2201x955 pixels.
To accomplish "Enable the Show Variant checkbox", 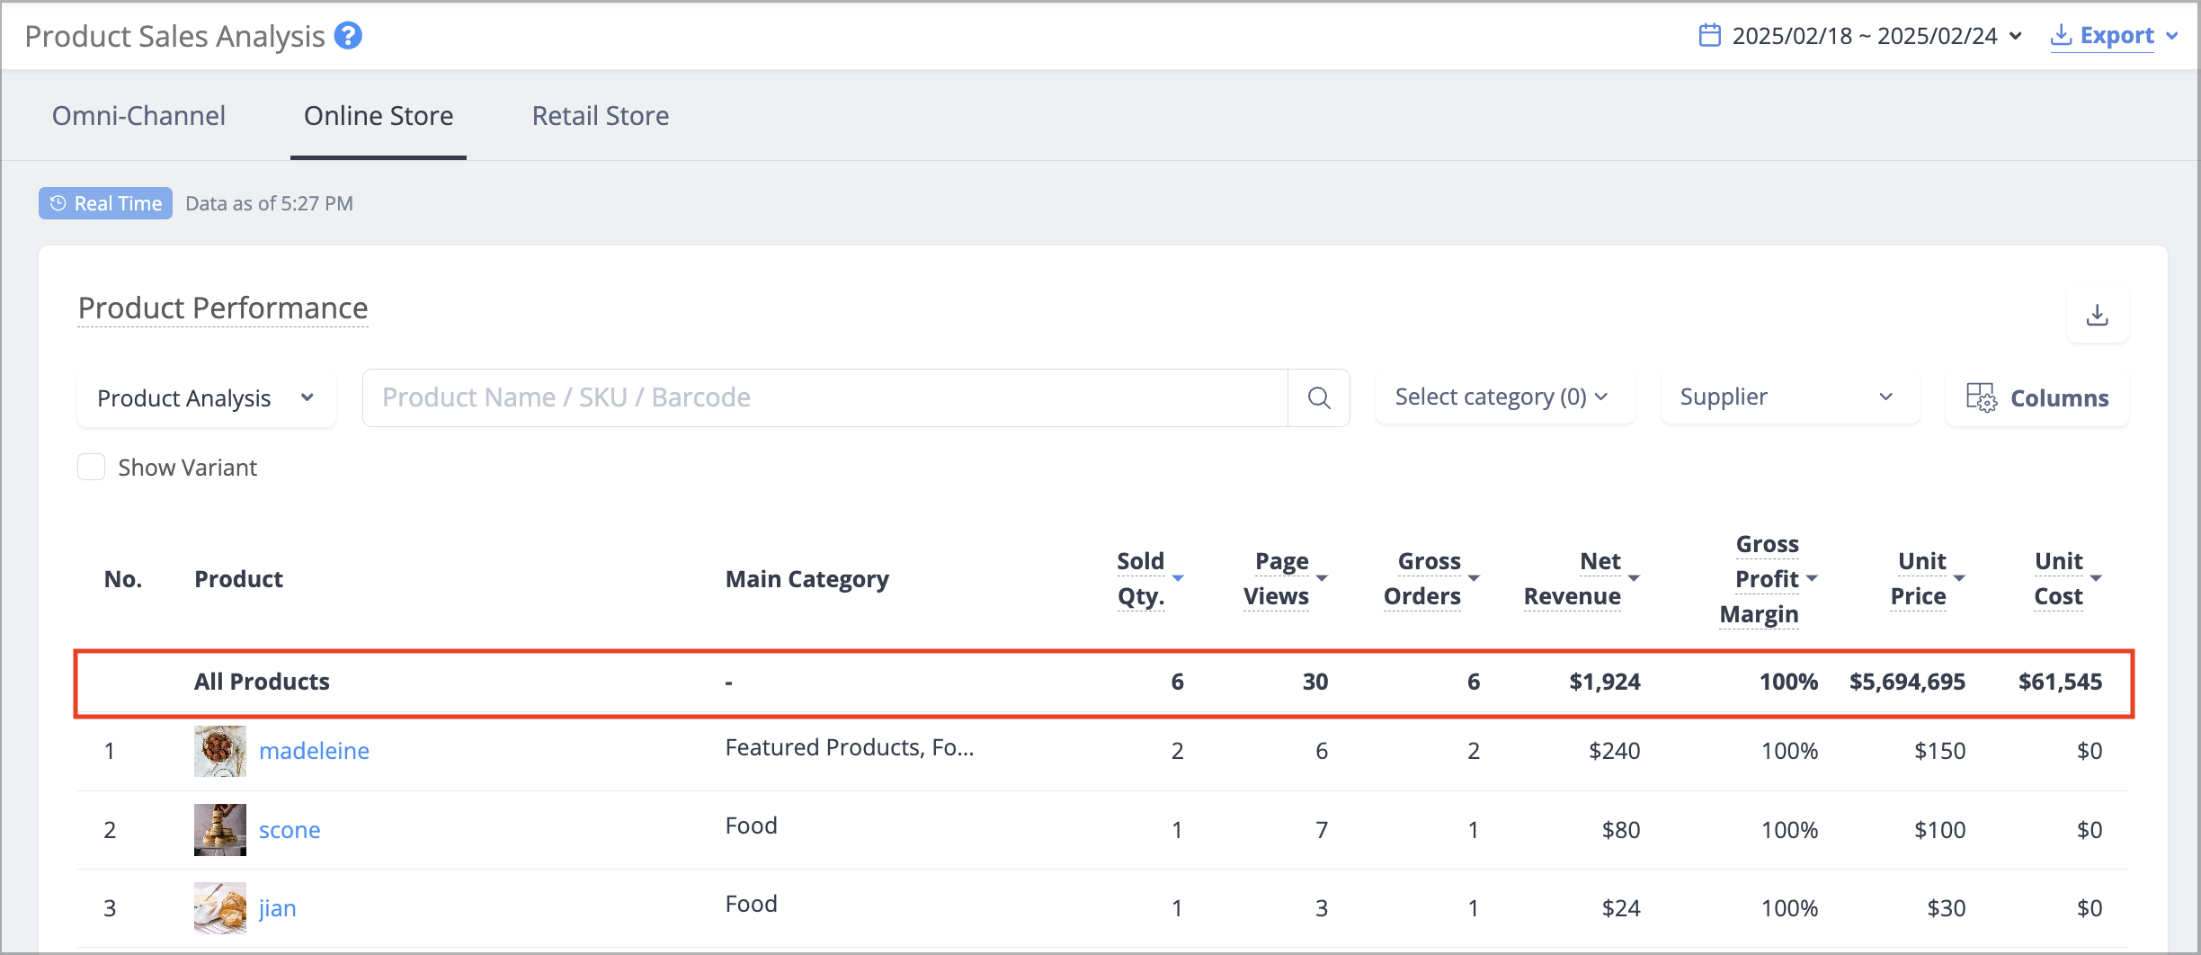I will [92, 467].
